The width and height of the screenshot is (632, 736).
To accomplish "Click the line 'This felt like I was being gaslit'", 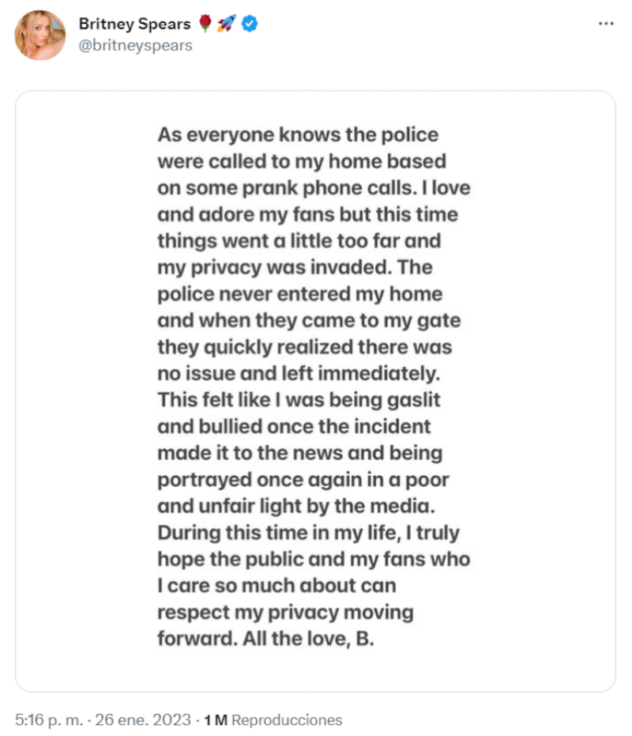I will tap(299, 399).
